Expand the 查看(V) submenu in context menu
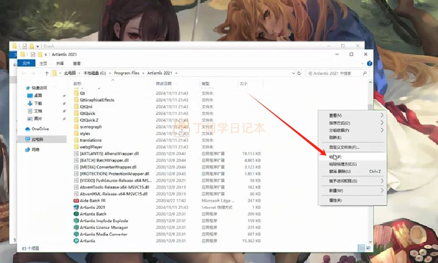 coord(382,115)
